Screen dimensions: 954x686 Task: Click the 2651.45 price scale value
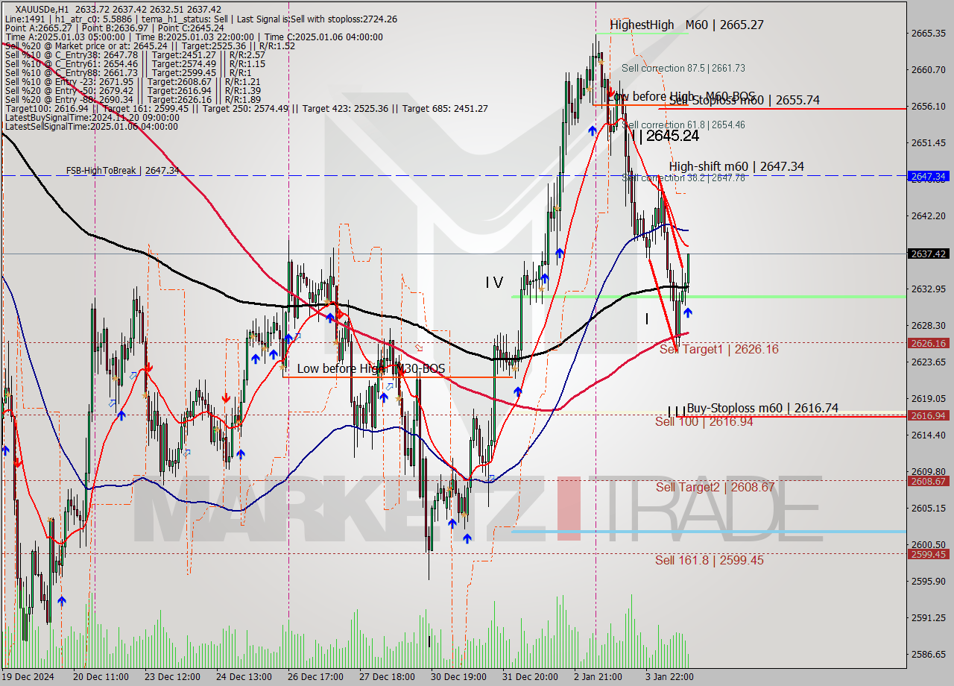(929, 142)
